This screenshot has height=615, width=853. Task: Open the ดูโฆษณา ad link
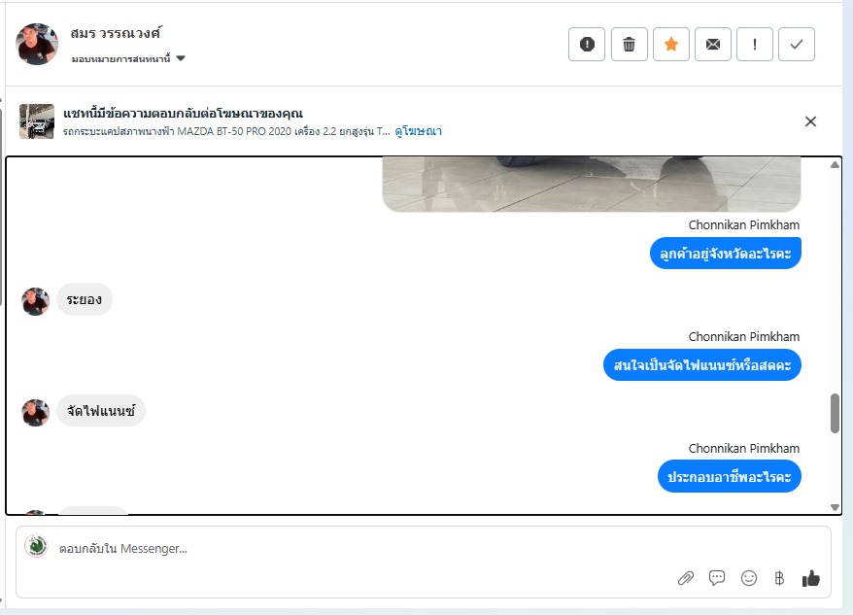coord(418,131)
